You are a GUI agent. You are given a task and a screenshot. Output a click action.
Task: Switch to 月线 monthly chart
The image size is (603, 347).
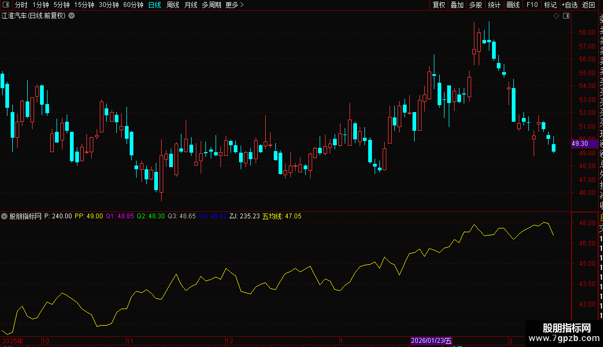[191, 5]
